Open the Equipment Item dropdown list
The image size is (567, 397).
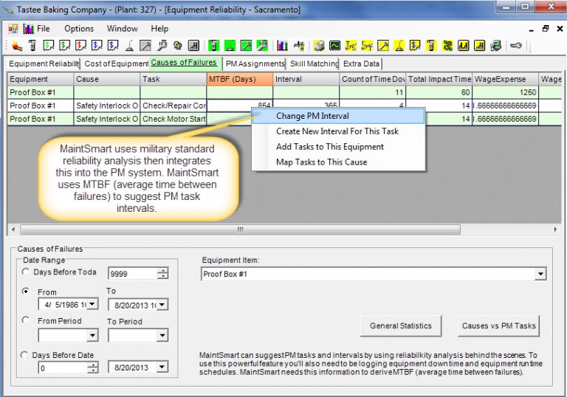click(x=540, y=274)
